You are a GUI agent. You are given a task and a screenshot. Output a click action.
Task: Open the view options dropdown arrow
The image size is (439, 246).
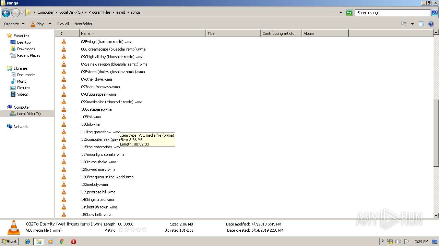tap(412, 24)
